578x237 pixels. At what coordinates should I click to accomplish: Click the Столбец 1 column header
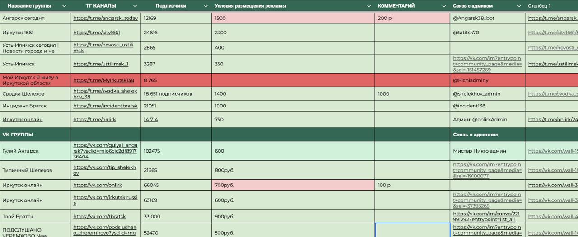click(540, 6)
